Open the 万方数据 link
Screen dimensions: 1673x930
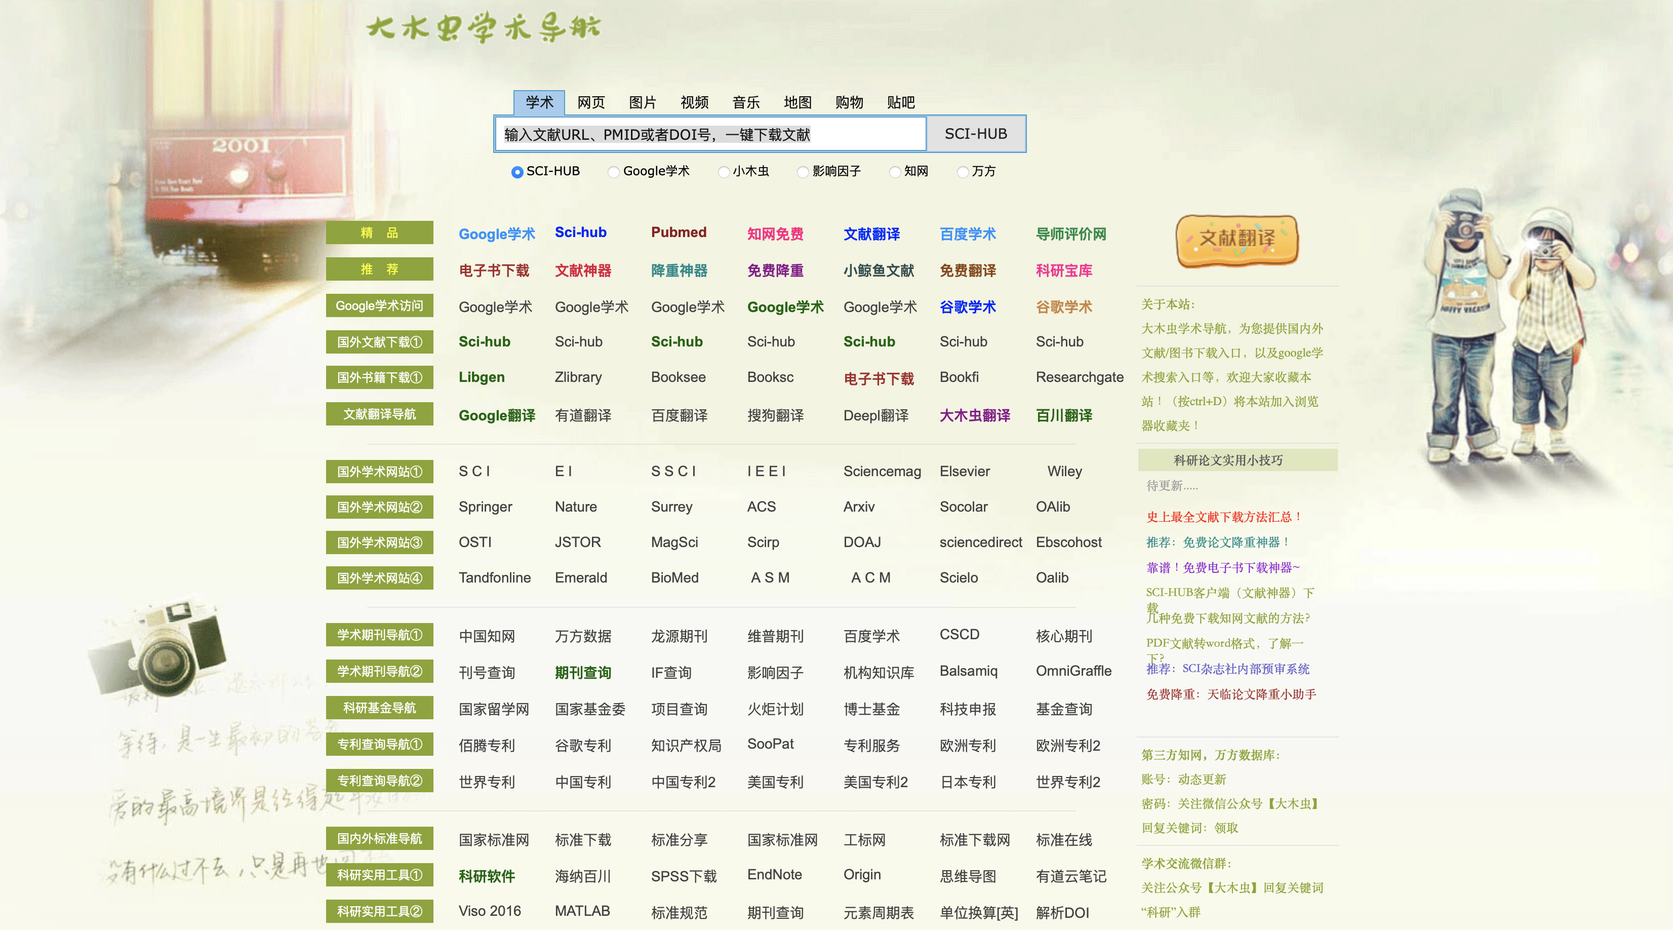[x=582, y=637]
